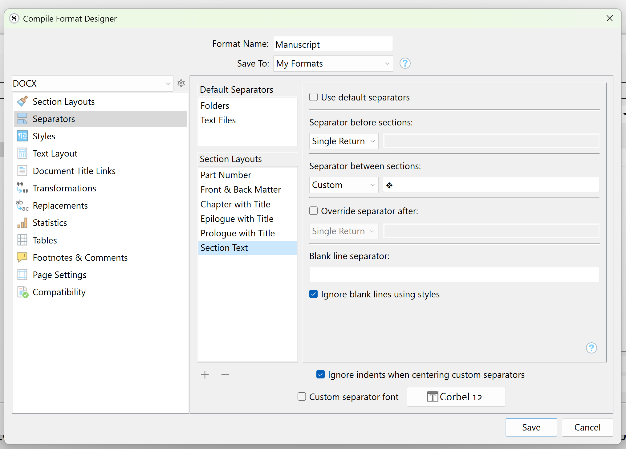Click the Footnotes & Comments note icon
This screenshot has height=449, width=626.
(22, 257)
